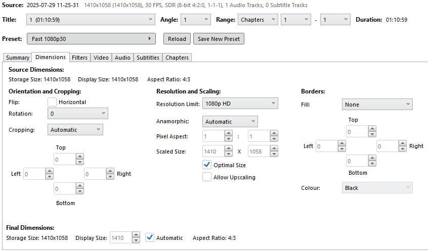Uncheck the Optimal Size checkbox
The width and height of the screenshot is (428, 251).
pos(207,165)
